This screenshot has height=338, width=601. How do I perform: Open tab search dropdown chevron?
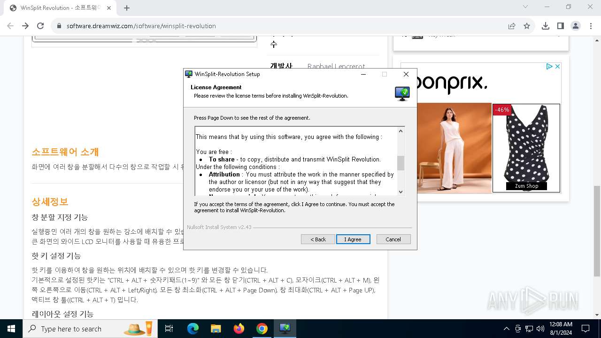(525, 7)
